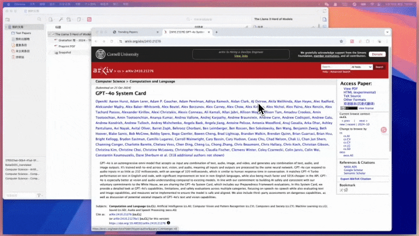Screen dimensions: 419x236
Task: Open the Semantic Scholar link
Action: point(355,173)
